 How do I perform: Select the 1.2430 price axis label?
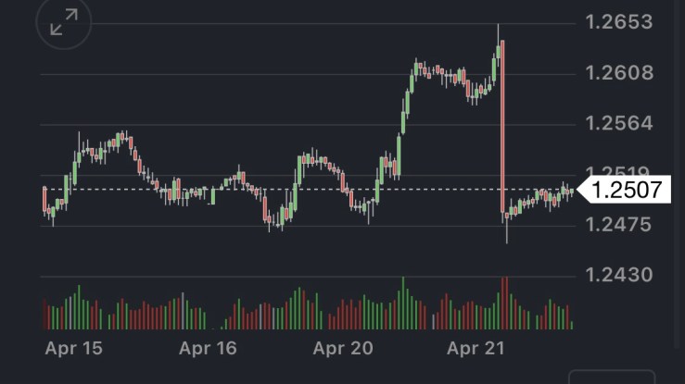pos(619,275)
